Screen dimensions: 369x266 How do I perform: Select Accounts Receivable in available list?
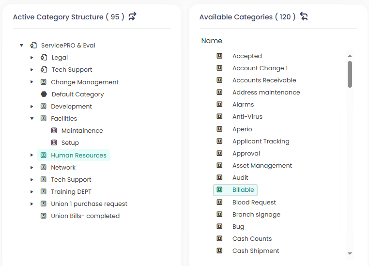[264, 80]
